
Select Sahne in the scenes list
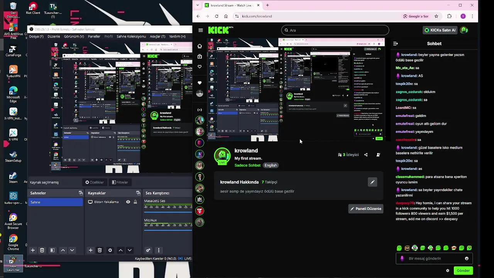click(56, 202)
